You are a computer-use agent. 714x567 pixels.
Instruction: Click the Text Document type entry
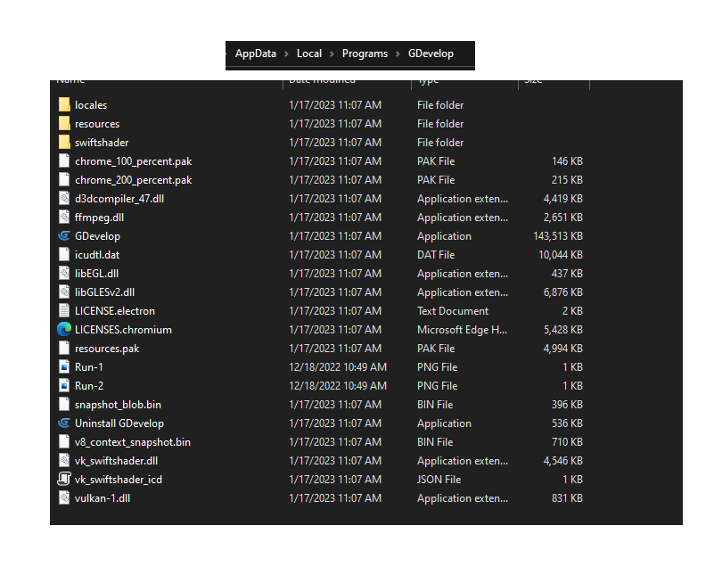pos(453,310)
